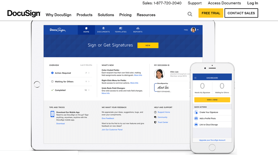
Task: Click the Give Feedback link
Action: click(x=108, y=118)
